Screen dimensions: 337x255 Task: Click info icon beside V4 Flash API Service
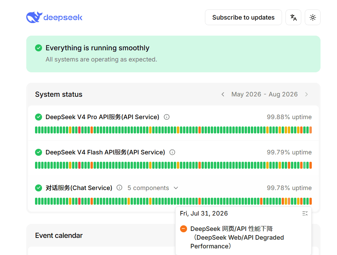(x=172, y=152)
